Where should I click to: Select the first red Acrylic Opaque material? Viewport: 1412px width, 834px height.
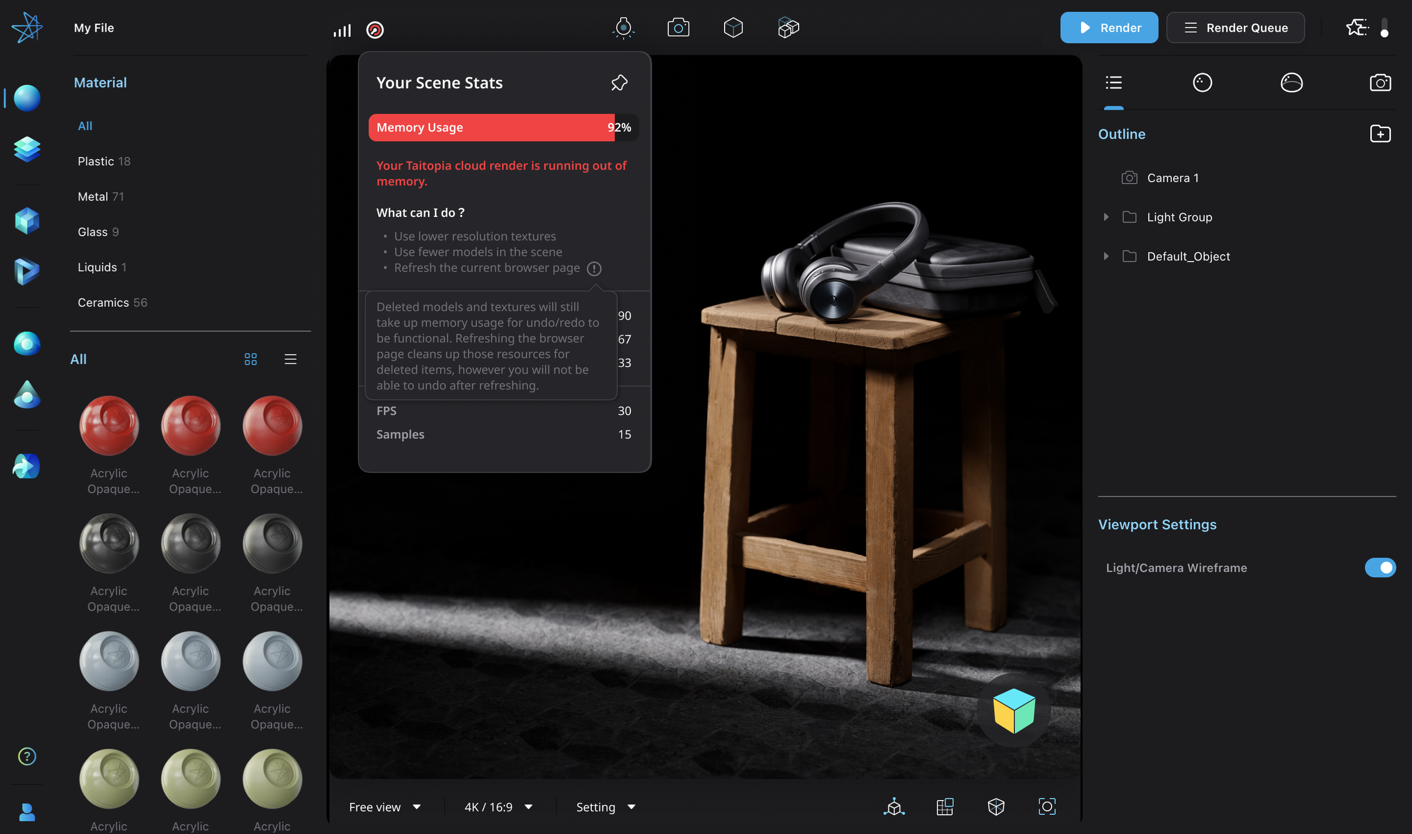[109, 425]
